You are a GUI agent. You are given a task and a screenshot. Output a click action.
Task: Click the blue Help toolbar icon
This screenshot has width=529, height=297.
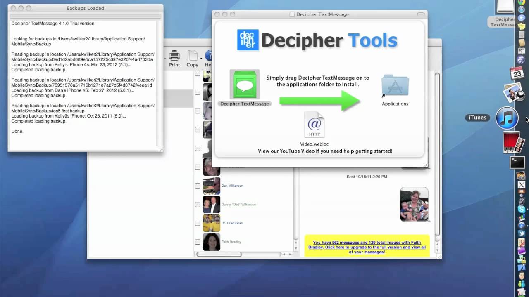click(209, 56)
